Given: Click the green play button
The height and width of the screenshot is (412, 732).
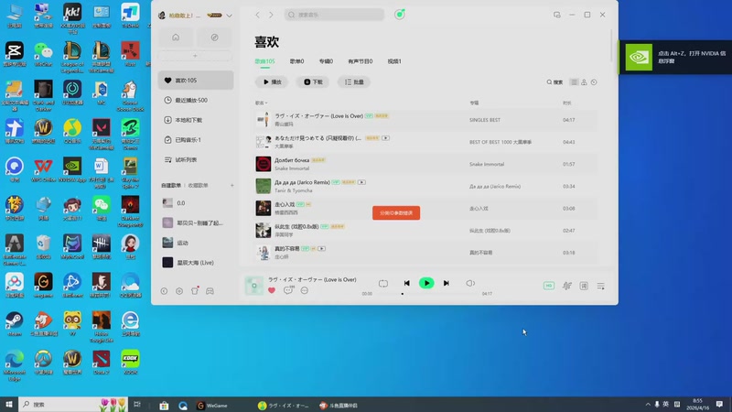Looking at the screenshot, I should click(426, 283).
